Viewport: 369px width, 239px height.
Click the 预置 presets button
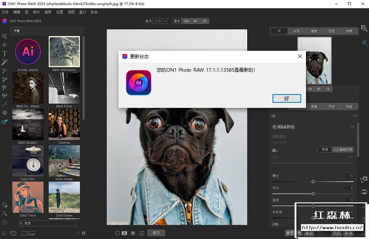pos(17,31)
